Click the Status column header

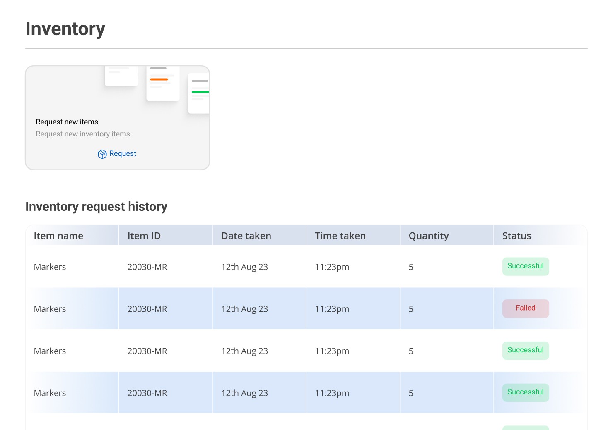click(x=516, y=236)
